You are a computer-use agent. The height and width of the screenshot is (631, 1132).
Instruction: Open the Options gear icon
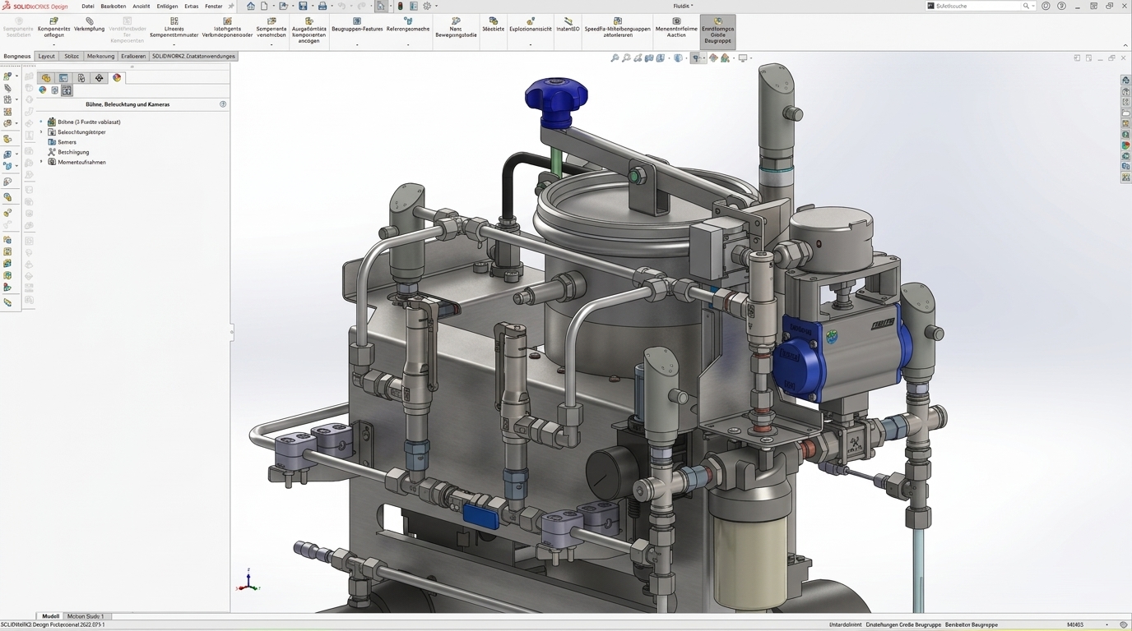(427, 6)
